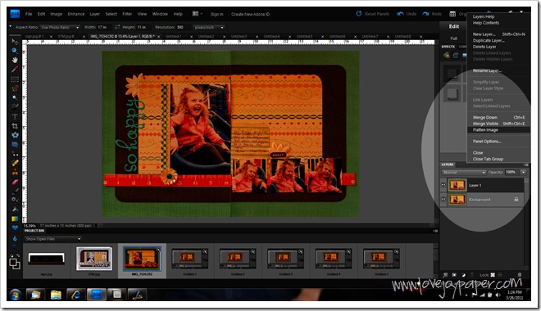Open the pixels/inch units dropdown

[209, 27]
